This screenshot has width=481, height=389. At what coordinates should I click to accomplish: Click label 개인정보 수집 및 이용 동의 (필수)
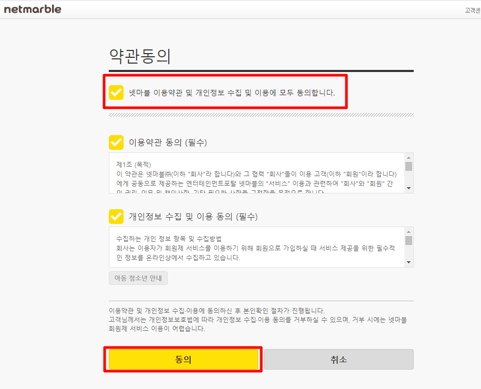(193, 217)
